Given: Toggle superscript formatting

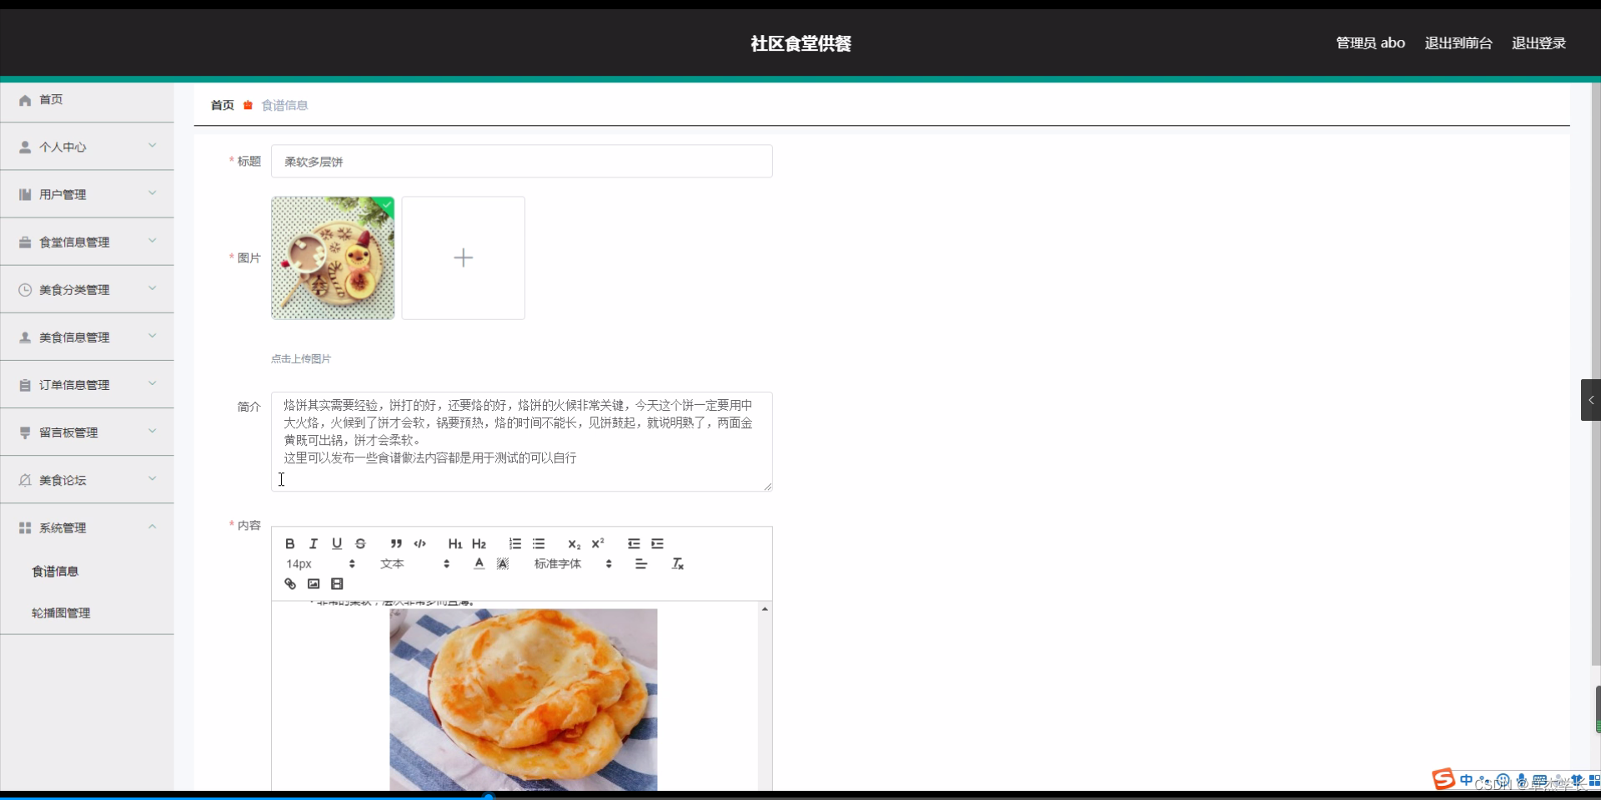Looking at the screenshot, I should click(x=598, y=543).
